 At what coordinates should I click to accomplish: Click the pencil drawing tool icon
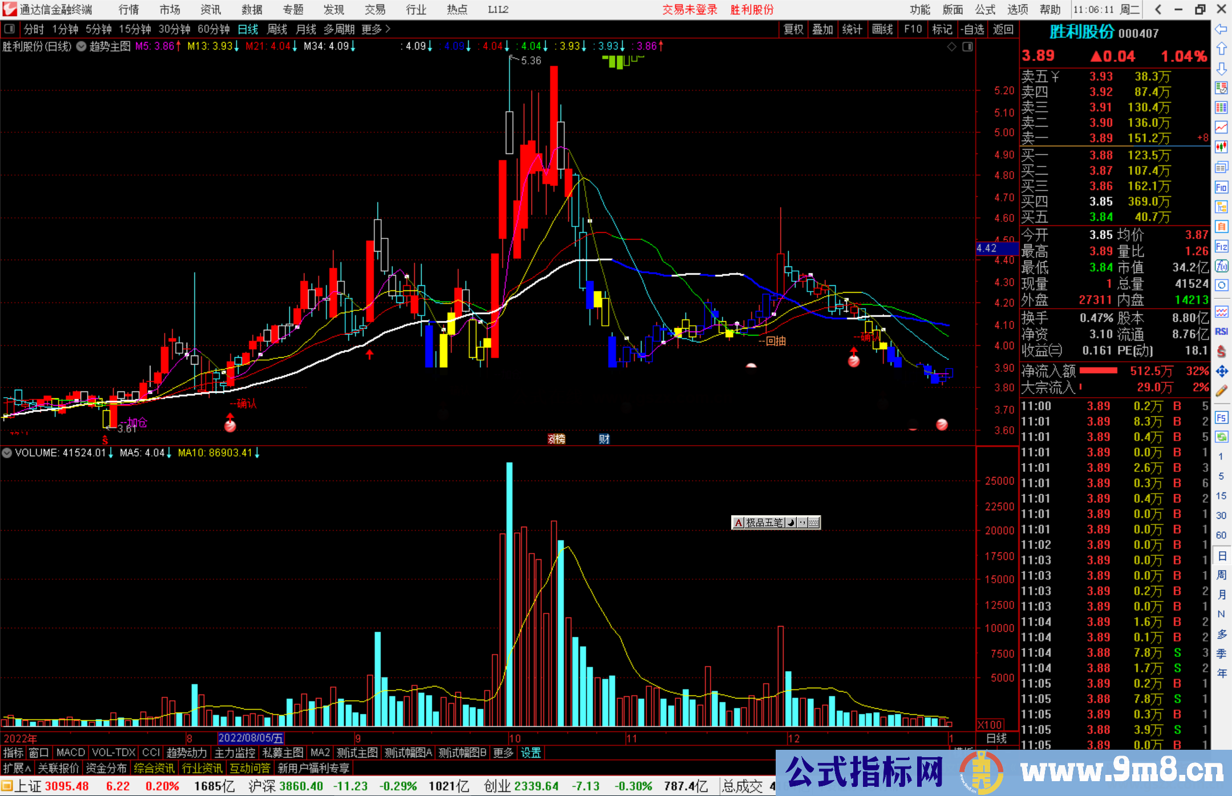(x=1221, y=391)
